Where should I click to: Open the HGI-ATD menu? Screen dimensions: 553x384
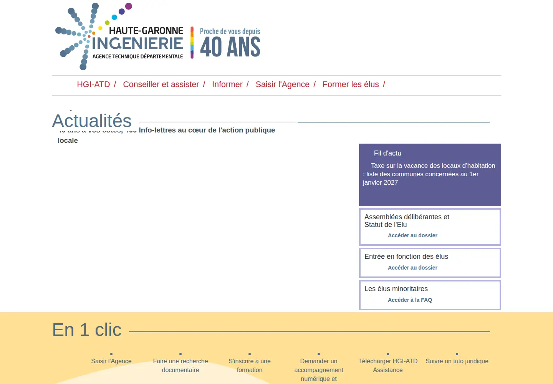click(x=93, y=84)
